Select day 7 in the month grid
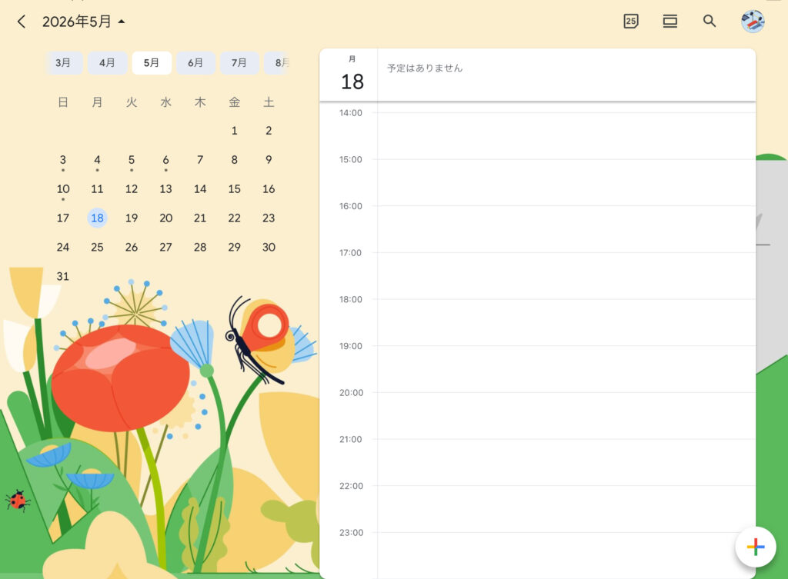 tap(200, 160)
